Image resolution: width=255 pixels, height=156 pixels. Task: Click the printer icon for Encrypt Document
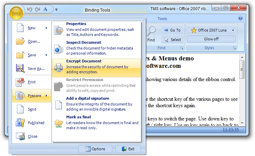click(58, 67)
